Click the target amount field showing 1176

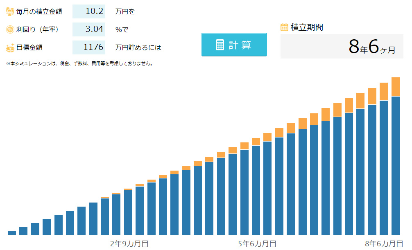point(89,47)
